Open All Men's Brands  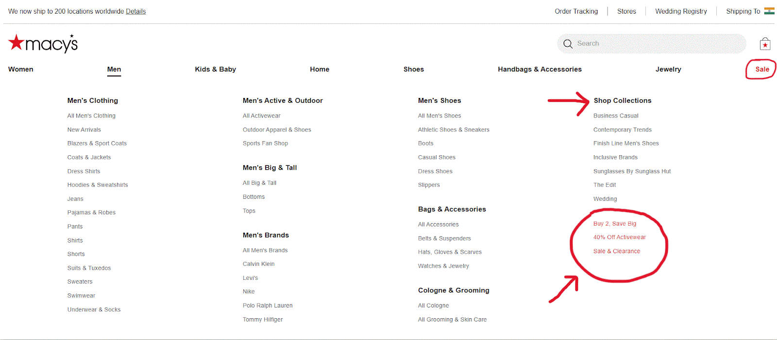(x=265, y=250)
